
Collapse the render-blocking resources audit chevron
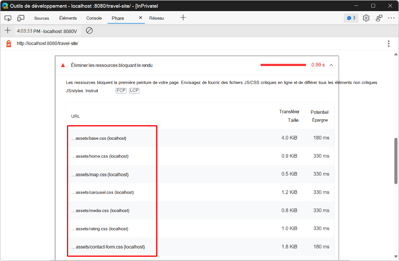(331, 65)
